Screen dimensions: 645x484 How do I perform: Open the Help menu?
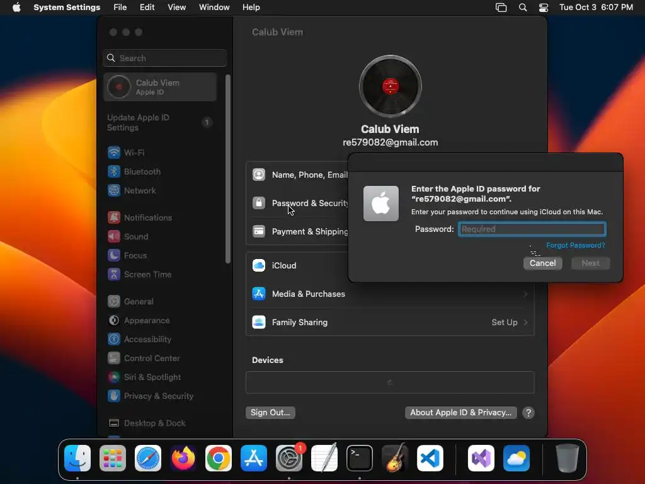pyautogui.click(x=251, y=8)
